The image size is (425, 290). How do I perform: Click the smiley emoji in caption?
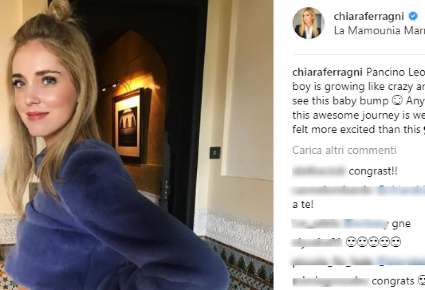coord(397,101)
